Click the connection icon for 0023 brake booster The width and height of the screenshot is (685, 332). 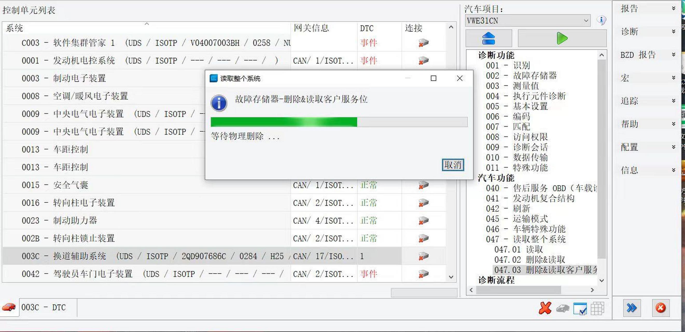click(424, 221)
